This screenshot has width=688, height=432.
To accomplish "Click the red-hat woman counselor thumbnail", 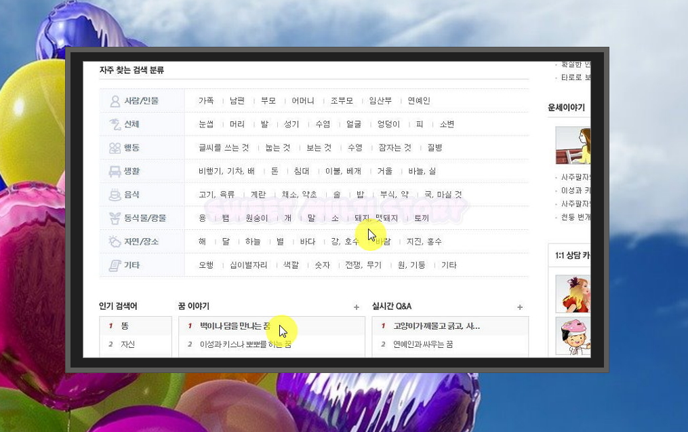I will coord(573,294).
